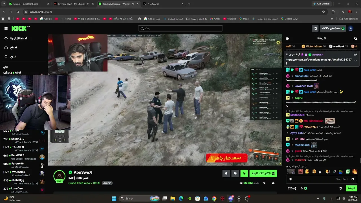Click the taskbar Search box
The image size is (361, 203).
click(140, 198)
